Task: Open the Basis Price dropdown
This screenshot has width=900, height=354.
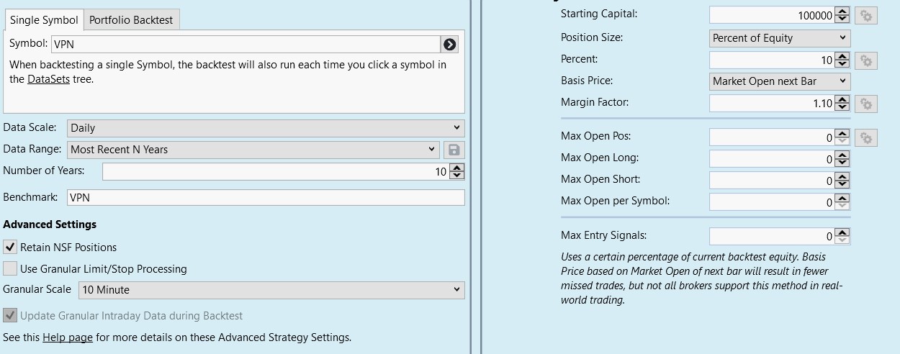Action: (779, 81)
